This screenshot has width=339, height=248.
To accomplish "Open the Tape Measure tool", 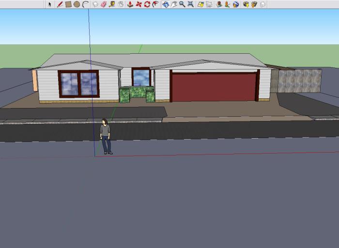I will click(112, 4).
